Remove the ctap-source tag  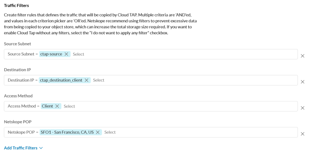pyautogui.click(x=66, y=54)
